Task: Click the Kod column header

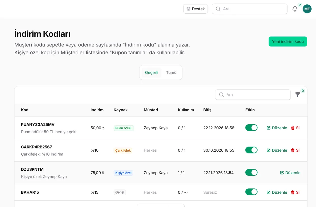Action: pyautogui.click(x=25, y=110)
